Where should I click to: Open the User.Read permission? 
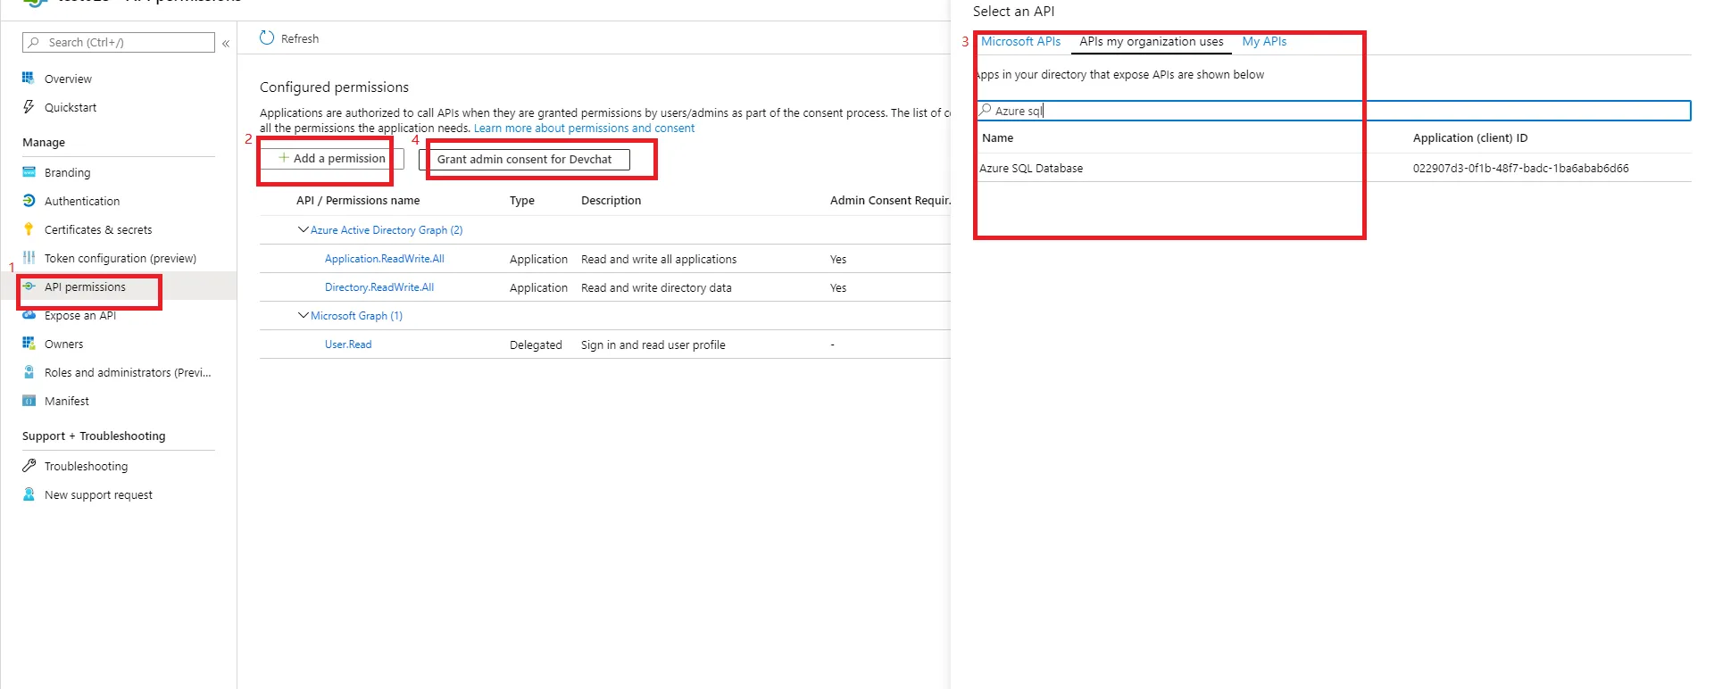348,344
